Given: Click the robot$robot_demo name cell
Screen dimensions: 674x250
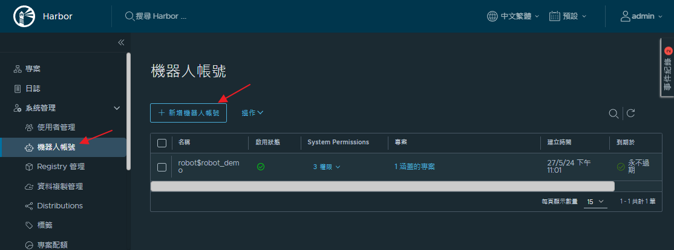Looking at the screenshot, I should point(209,167).
